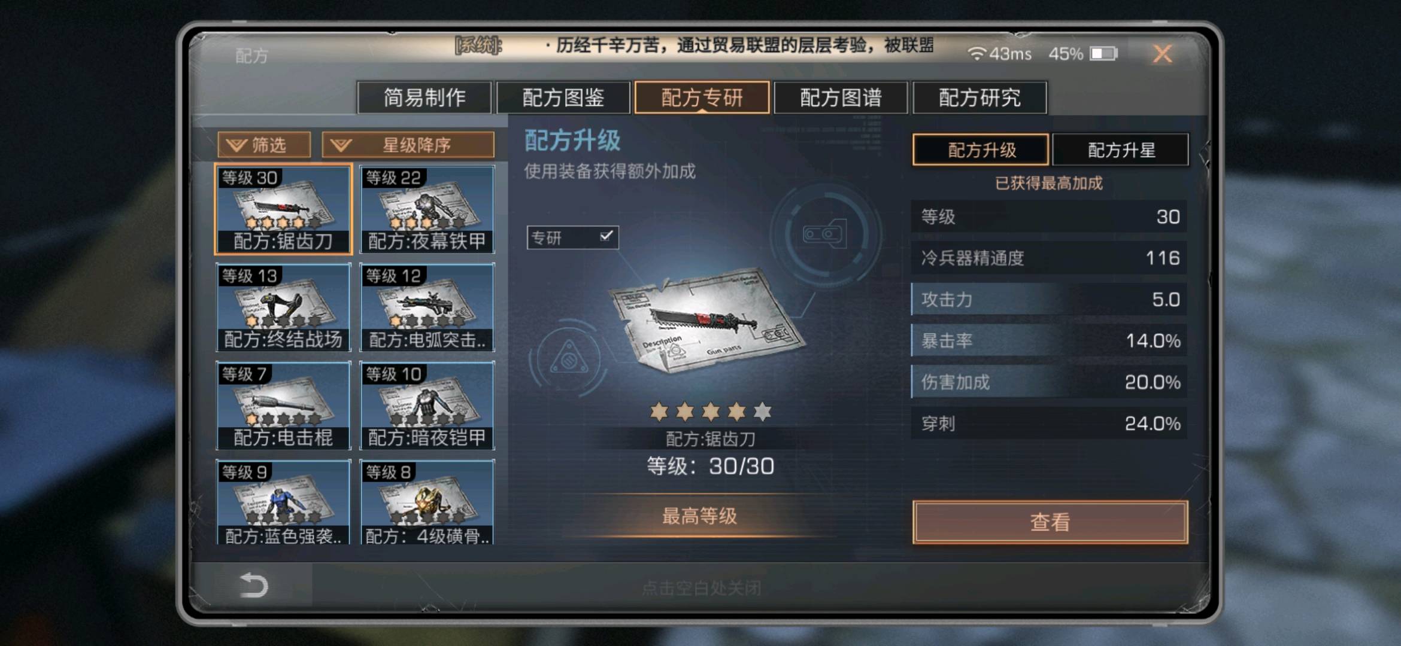Choose the 配方:电弧突击 recipe icon
This screenshot has height=646, width=1401.
click(x=427, y=307)
